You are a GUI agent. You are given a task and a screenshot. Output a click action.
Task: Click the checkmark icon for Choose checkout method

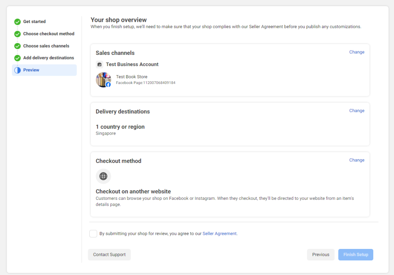point(17,34)
